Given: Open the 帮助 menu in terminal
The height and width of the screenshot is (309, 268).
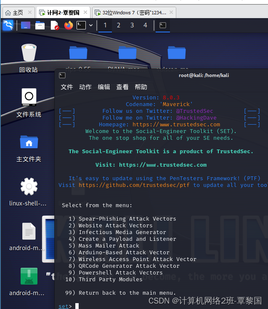Looking at the screenshot, I should click(141, 87).
